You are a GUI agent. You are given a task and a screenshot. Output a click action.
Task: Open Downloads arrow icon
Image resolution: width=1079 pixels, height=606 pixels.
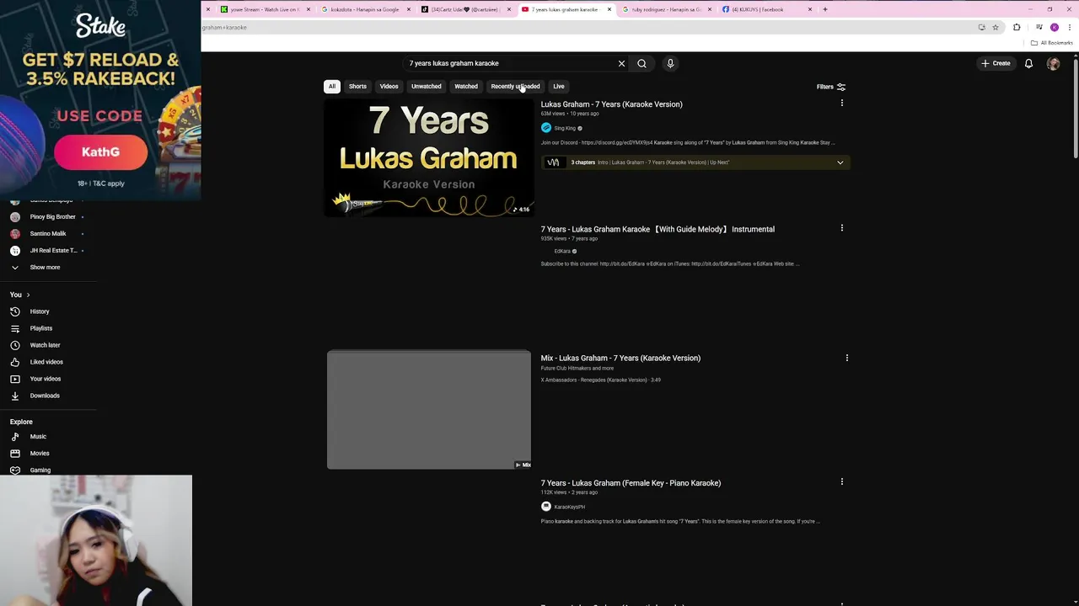click(x=15, y=396)
